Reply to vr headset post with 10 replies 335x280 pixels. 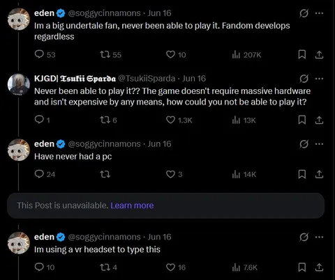(x=45, y=267)
